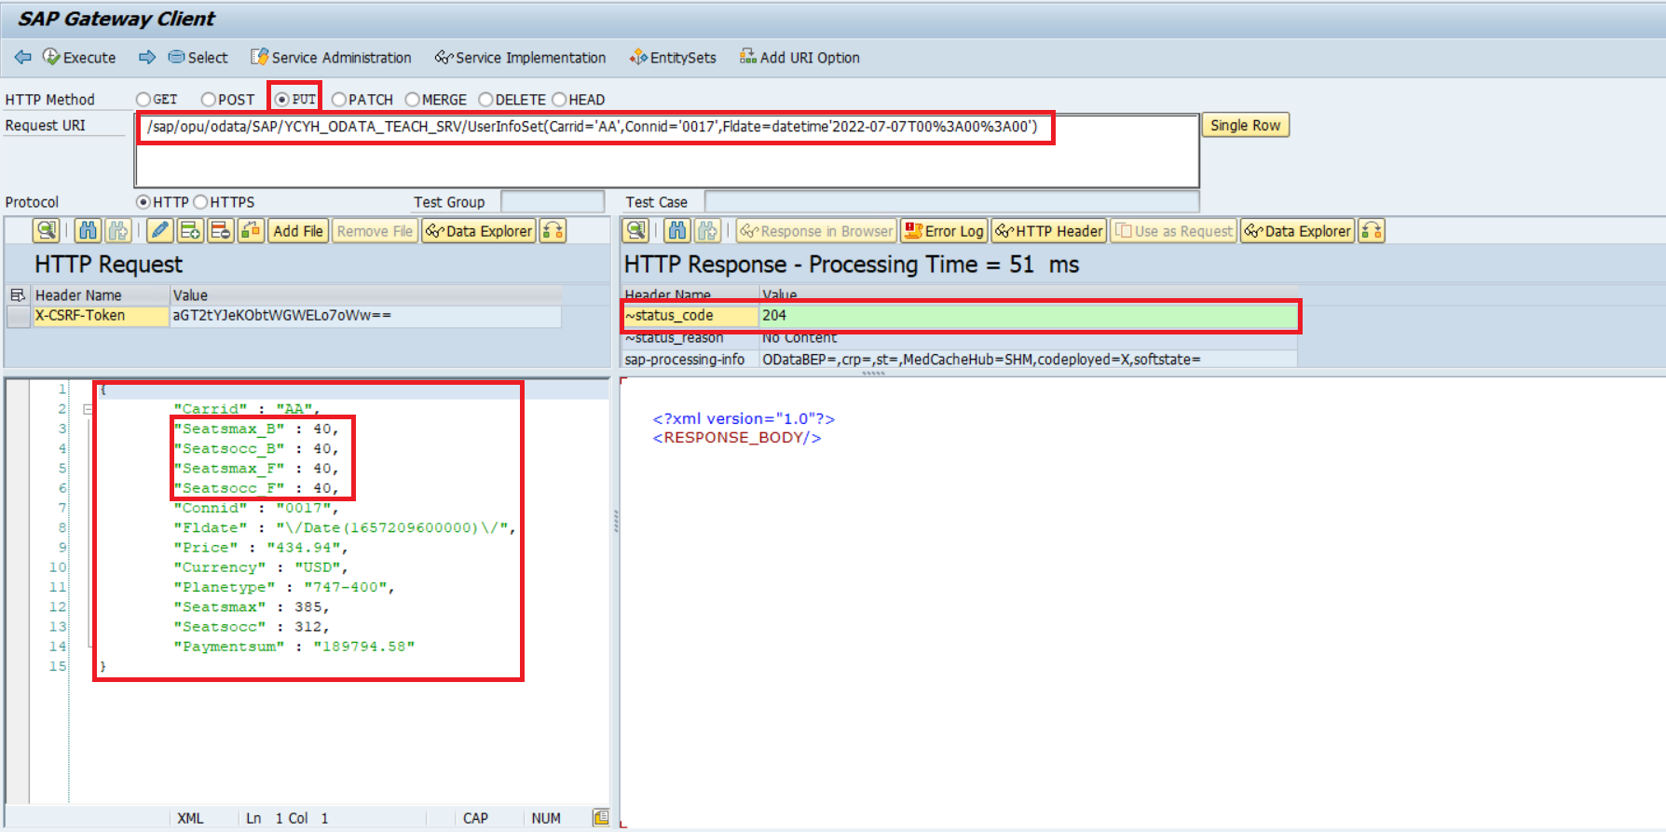Click the details magnifier icon in HTTP Response toolbar

[635, 231]
